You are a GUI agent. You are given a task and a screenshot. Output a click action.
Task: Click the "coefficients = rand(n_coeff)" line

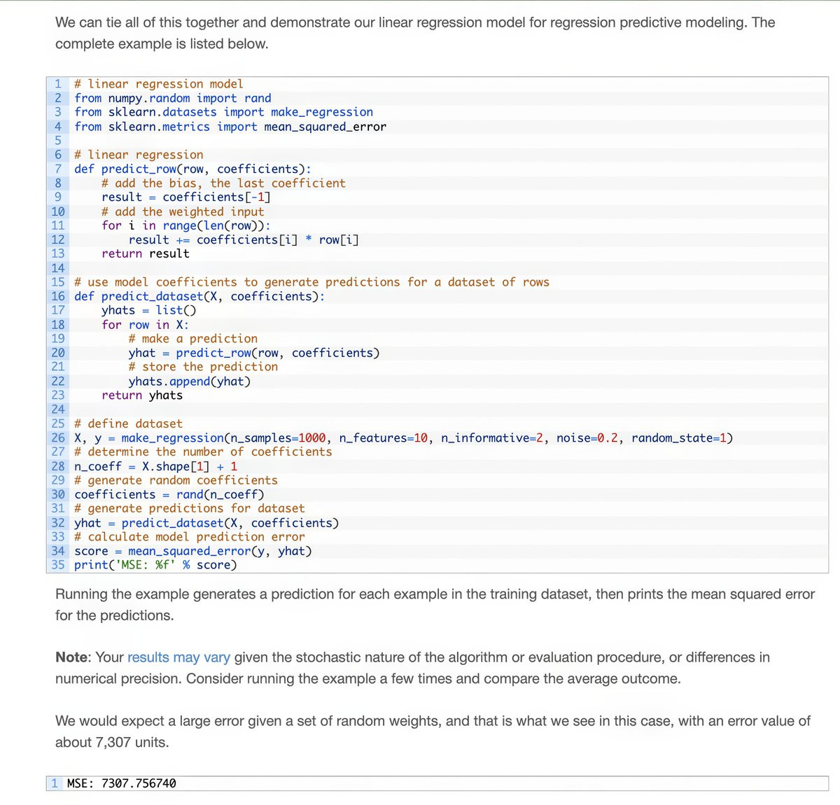pos(169,494)
